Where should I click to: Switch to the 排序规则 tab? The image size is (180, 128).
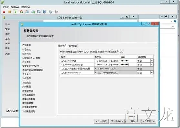(73, 46)
